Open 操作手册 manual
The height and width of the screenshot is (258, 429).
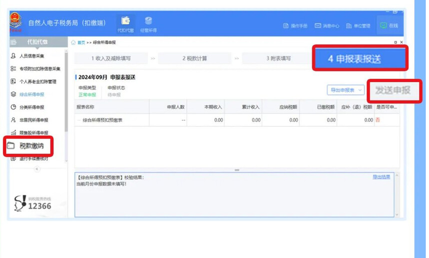(295, 25)
